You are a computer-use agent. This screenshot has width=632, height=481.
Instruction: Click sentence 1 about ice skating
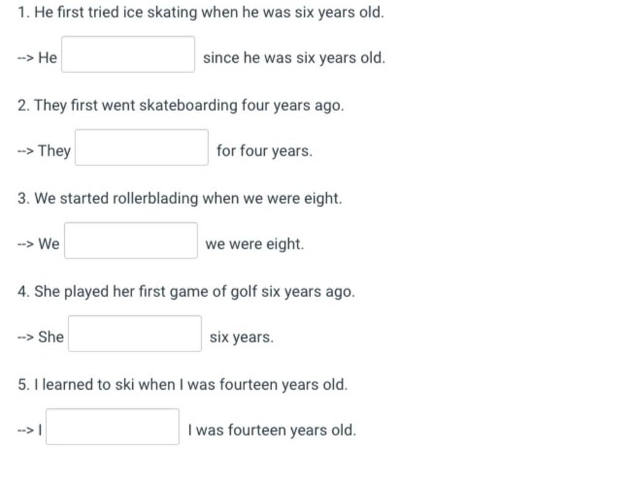click(201, 12)
